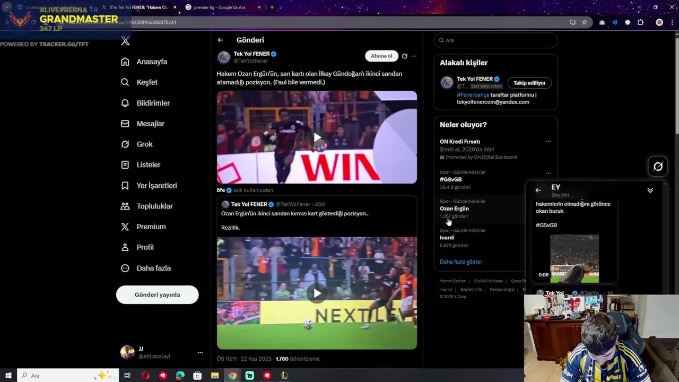Open Mesajlar in the sidebar
679x382 pixels.
(142, 124)
